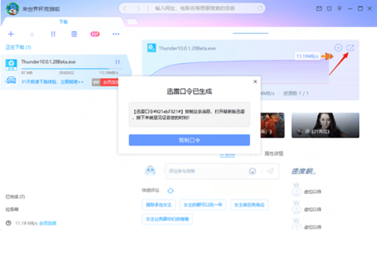
Task: Click the red VIP member acceleration button
Action: click(105, 83)
